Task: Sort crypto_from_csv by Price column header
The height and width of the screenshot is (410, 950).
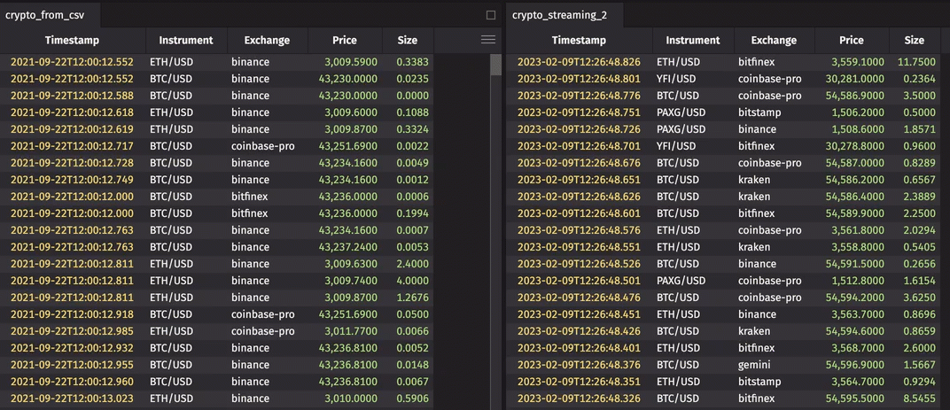Action: tap(345, 41)
